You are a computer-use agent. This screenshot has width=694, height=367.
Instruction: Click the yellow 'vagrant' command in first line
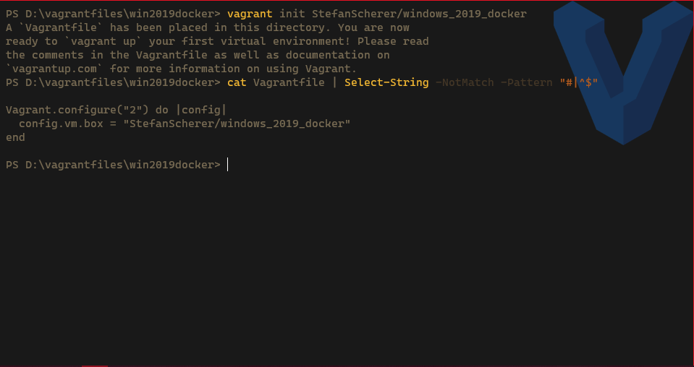click(250, 14)
